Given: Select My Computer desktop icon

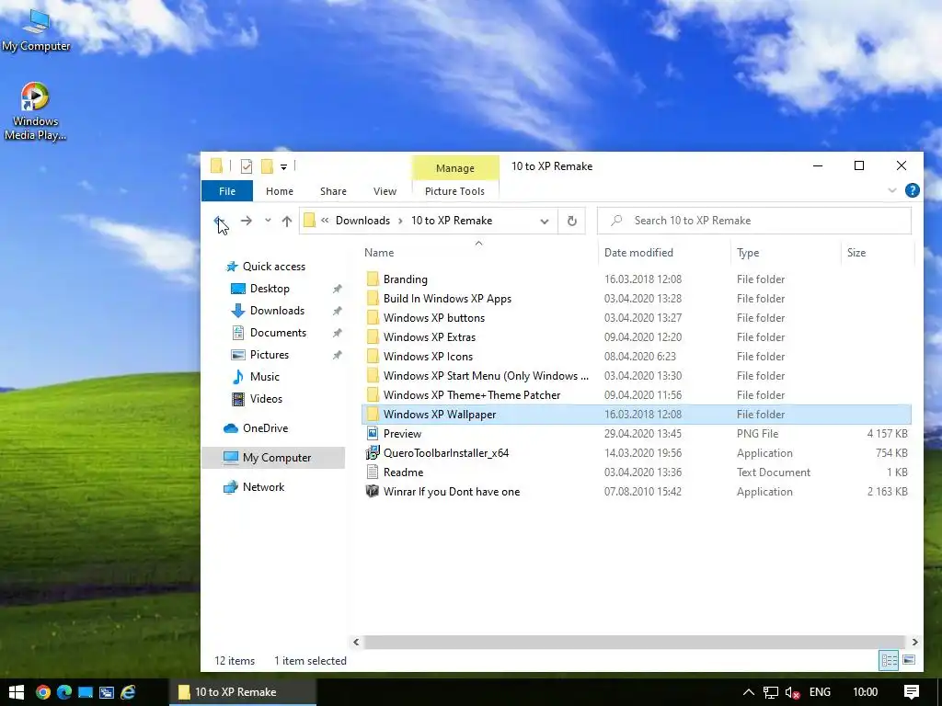Looking at the screenshot, I should tap(36, 31).
